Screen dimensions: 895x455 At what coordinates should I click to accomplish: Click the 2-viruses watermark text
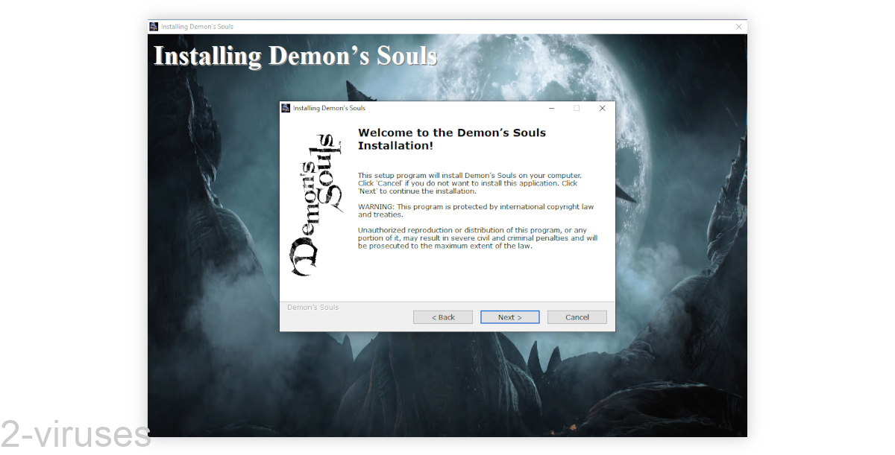[x=75, y=433]
